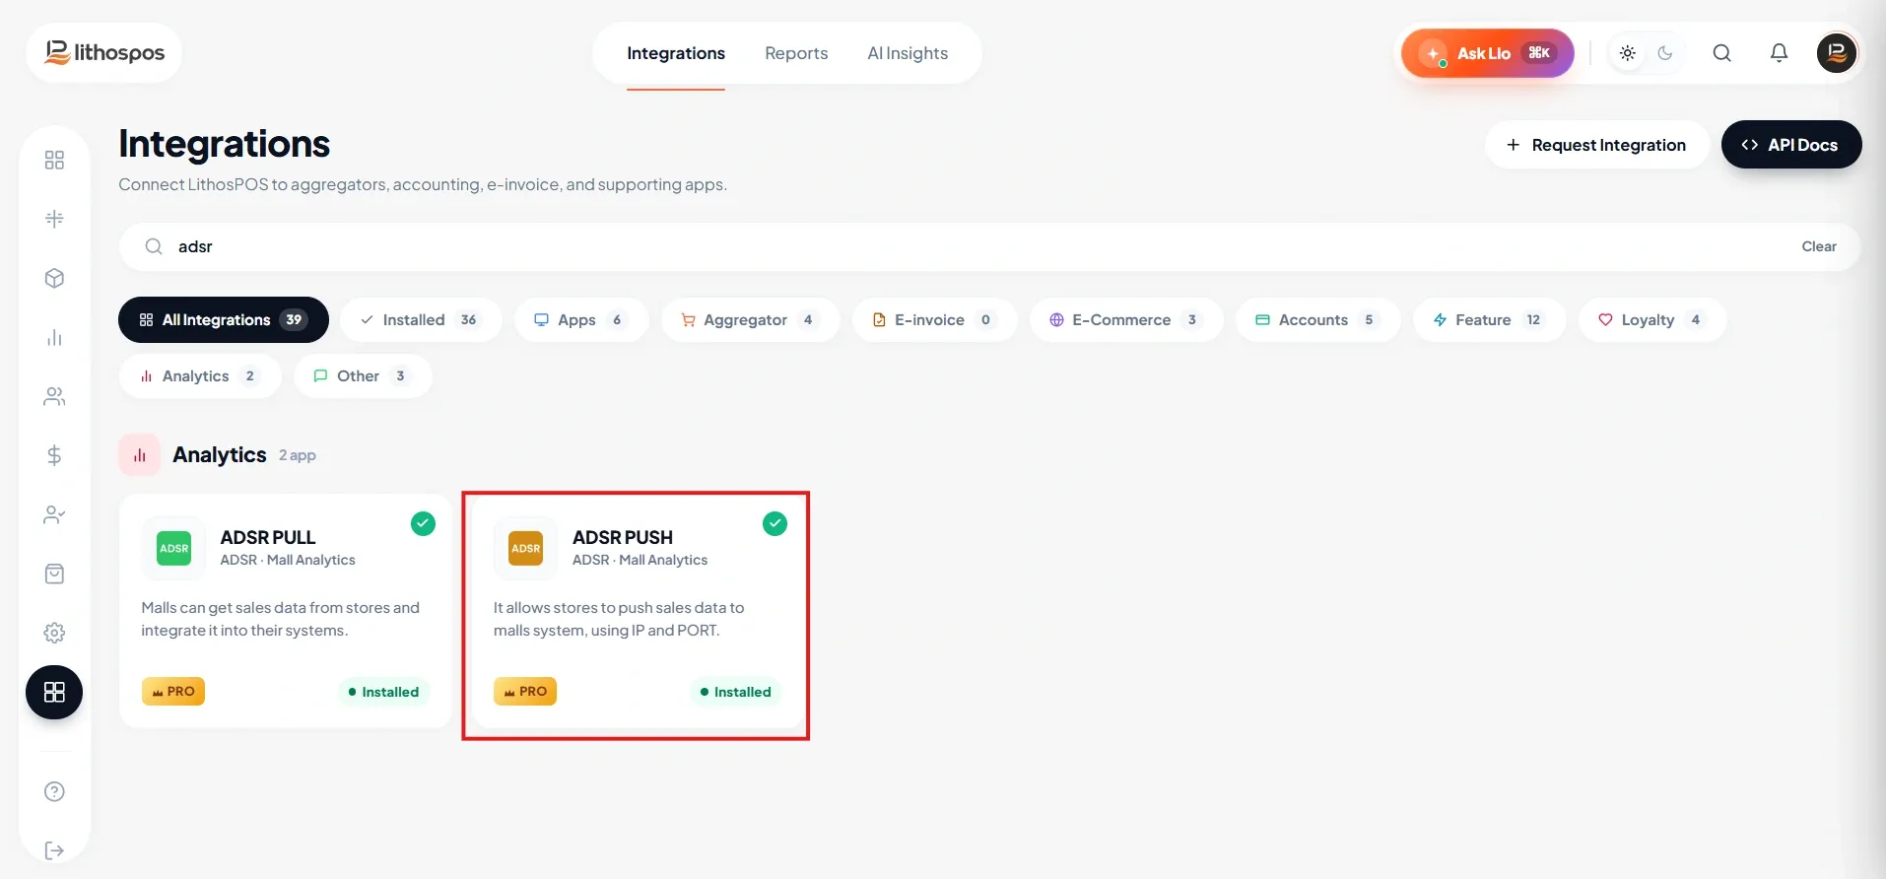Open the ADSR PUSH card title
This screenshot has height=879, width=1886.
623,537
